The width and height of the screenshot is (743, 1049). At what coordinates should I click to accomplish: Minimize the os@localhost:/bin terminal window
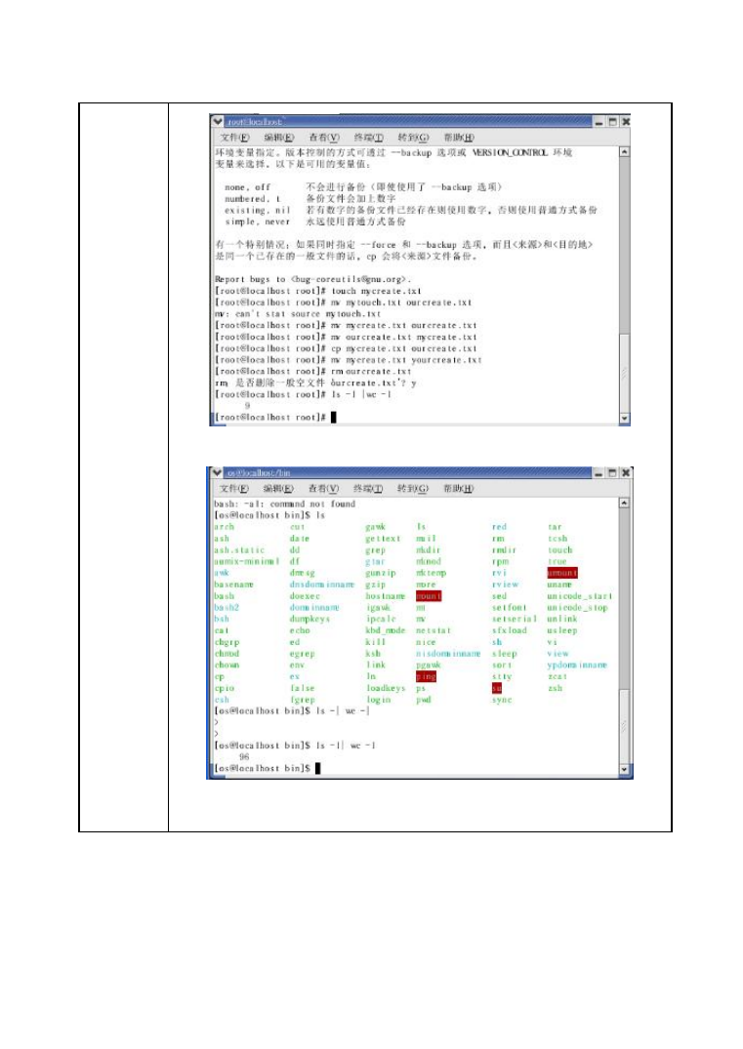tap(599, 472)
